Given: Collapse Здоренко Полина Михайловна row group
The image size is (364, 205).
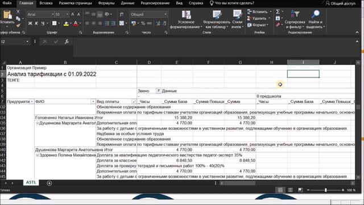Looking at the screenshot, I should (x=37, y=155).
